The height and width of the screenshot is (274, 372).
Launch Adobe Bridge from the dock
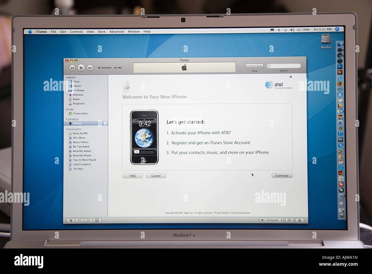340,72
